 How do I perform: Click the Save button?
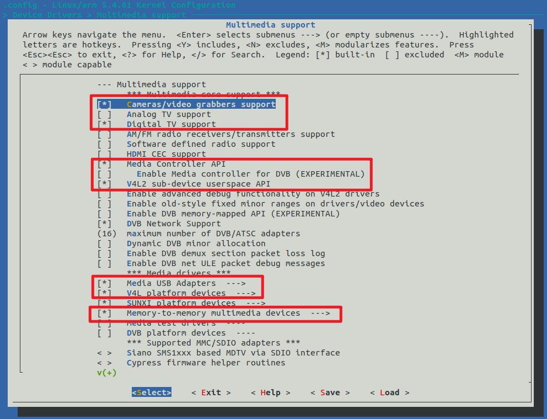[x=330, y=393]
